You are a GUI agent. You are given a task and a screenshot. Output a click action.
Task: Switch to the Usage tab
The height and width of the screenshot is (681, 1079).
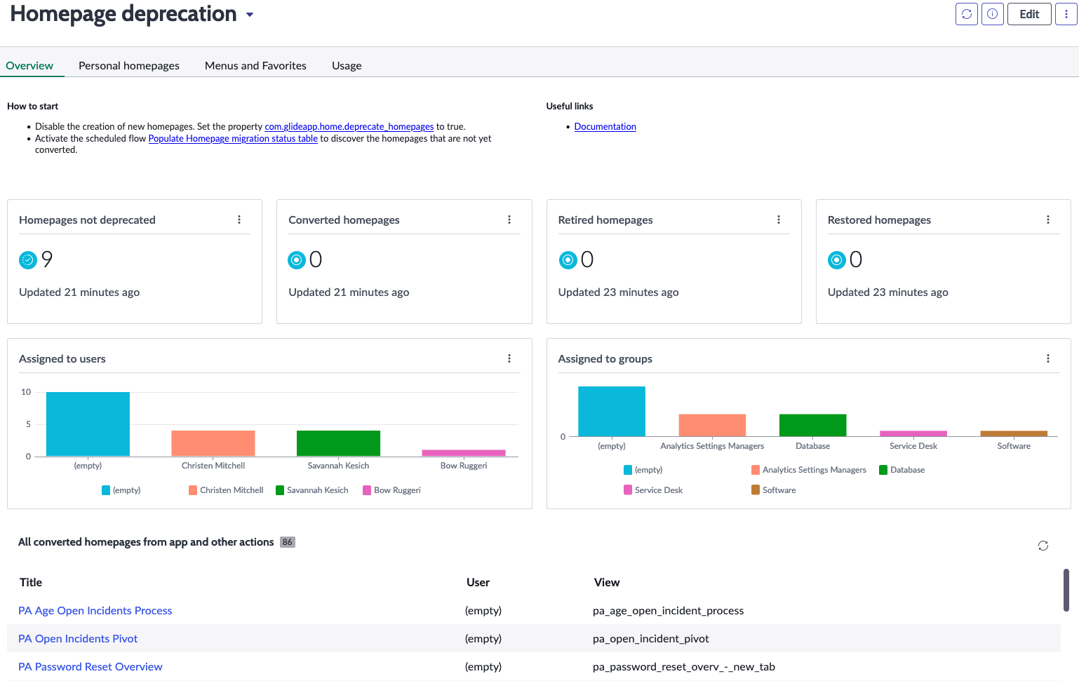click(x=347, y=65)
